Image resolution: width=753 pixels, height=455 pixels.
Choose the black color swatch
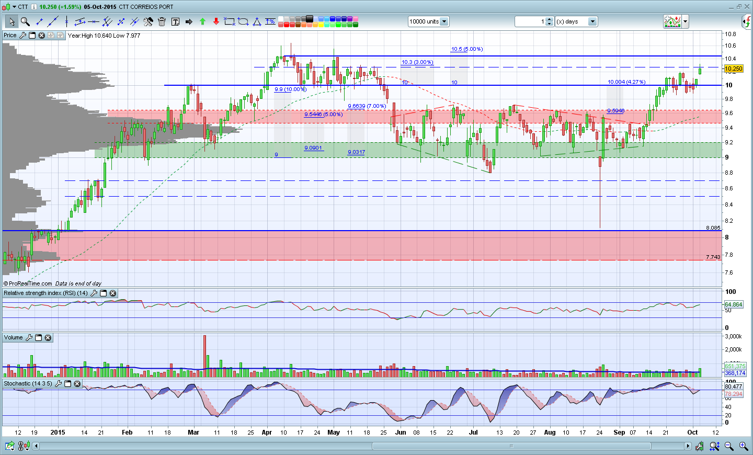coord(310,19)
